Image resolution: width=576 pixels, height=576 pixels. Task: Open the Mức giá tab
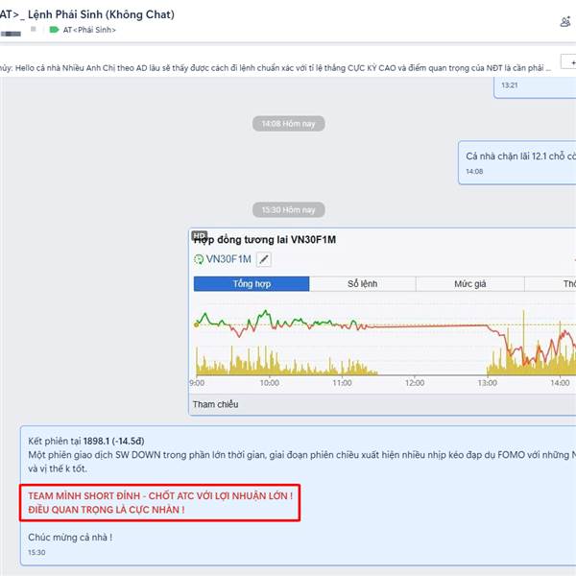pos(470,283)
